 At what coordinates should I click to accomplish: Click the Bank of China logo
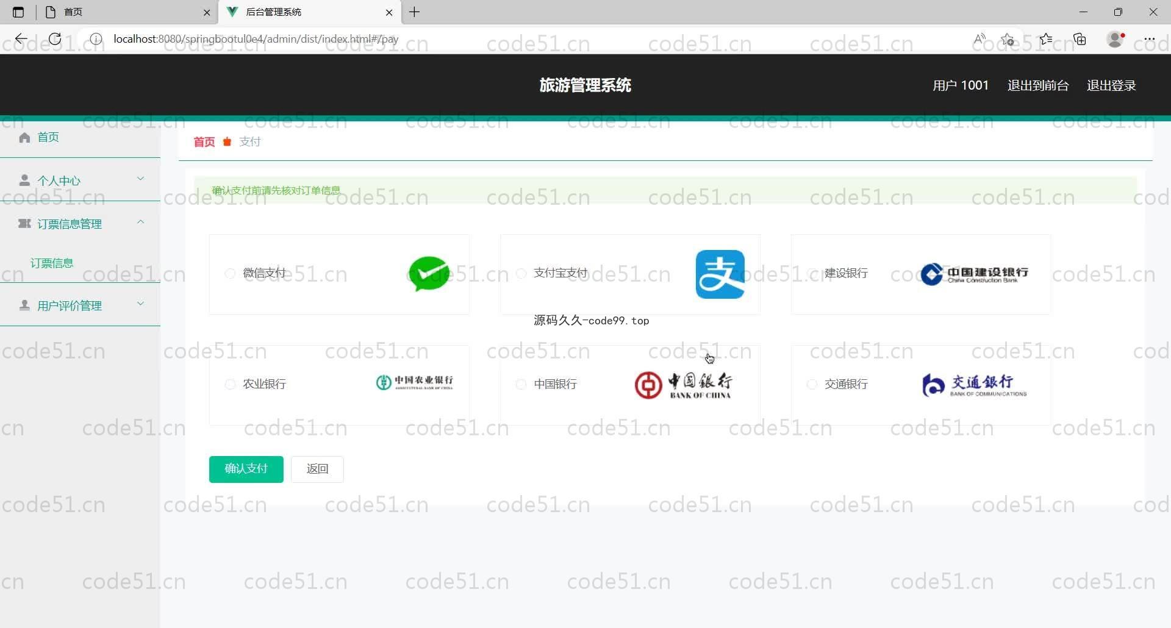[x=683, y=385]
